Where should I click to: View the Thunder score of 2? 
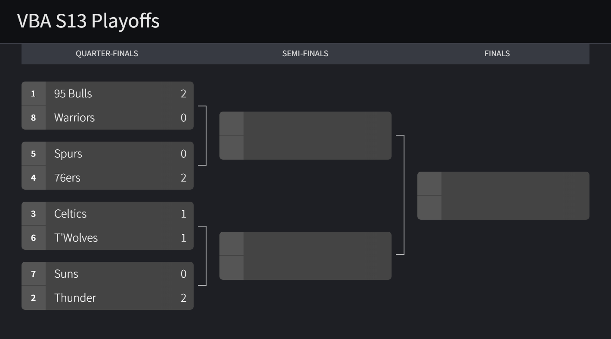(x=183, y=298)
